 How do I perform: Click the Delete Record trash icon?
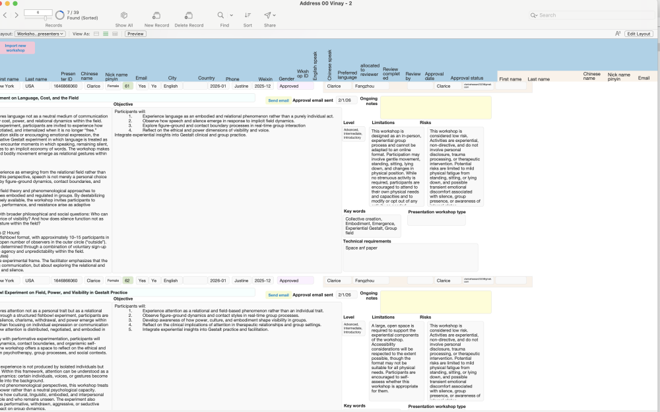(188, 15)
